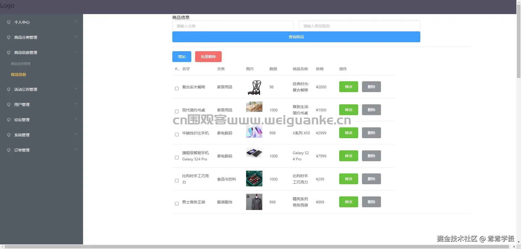The width and height of the screenshot is (521, 249).
Task: Click the pin icon beside 系统管理
Action: (9, 135)
